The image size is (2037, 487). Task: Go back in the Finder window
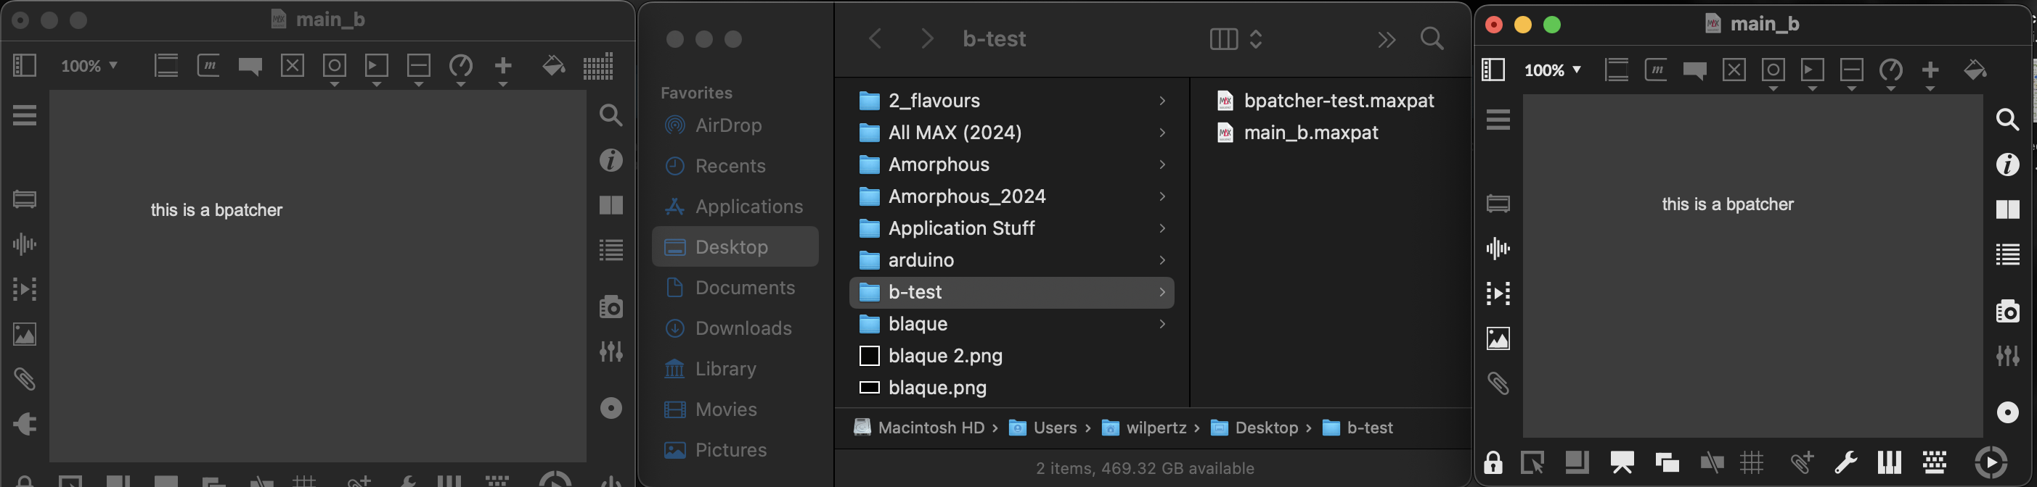875,38
